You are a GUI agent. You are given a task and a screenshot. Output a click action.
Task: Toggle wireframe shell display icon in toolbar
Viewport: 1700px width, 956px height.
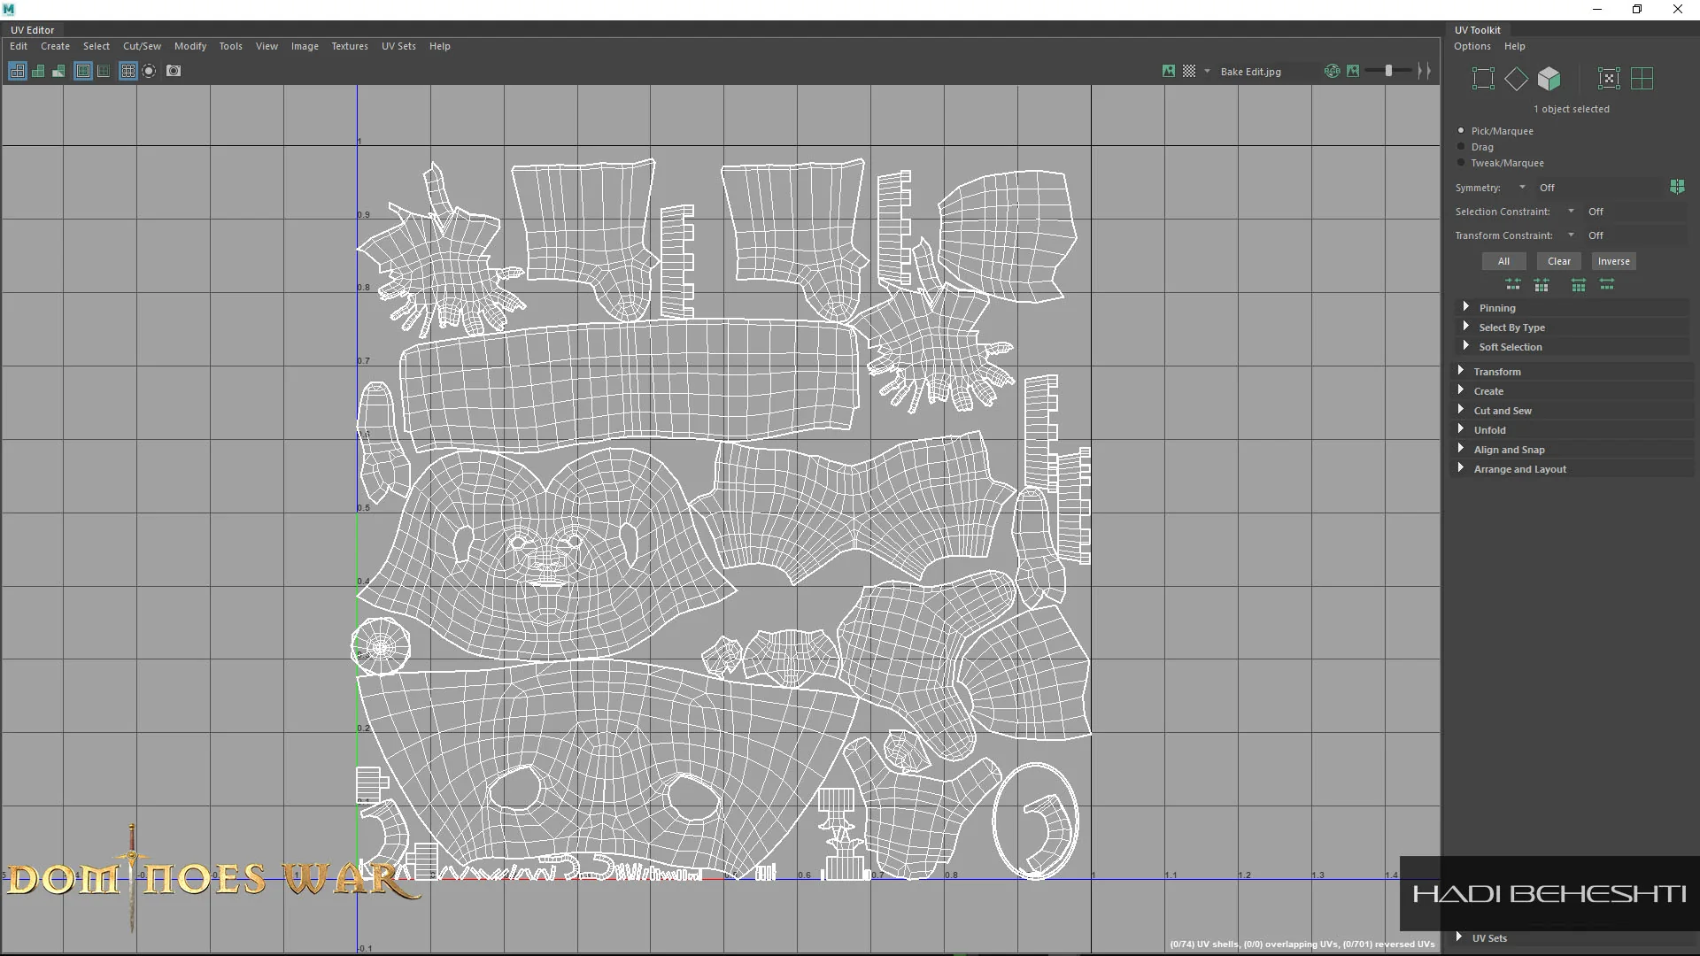click(17, 71)
